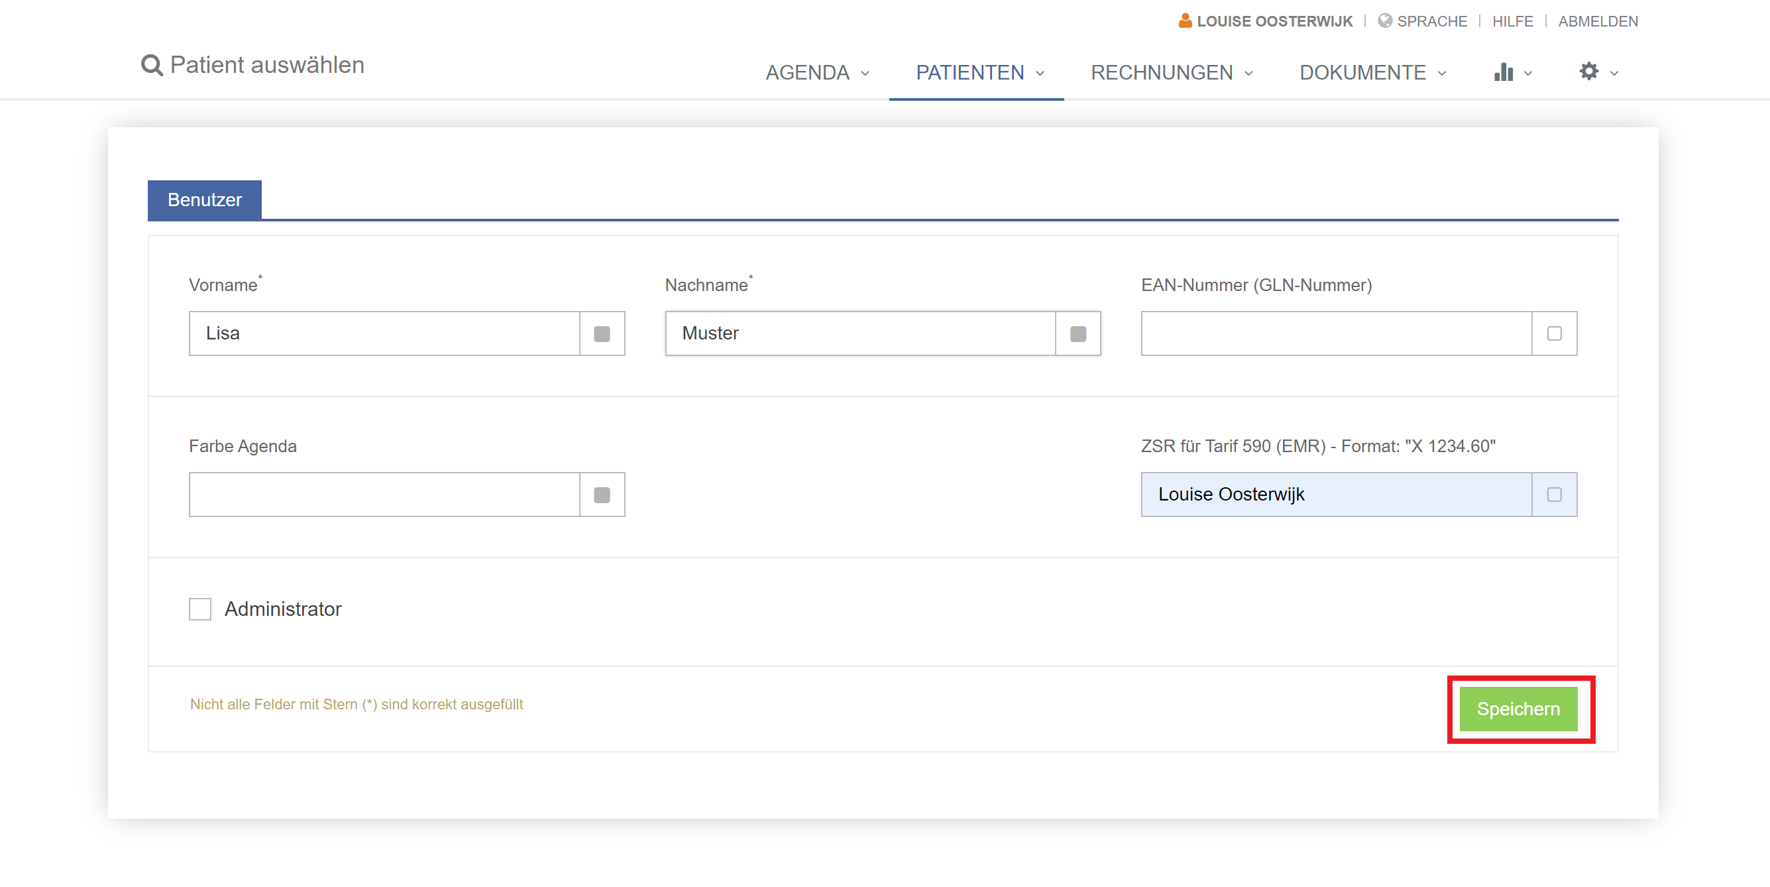Click the Vorname field label

point(223,284)
